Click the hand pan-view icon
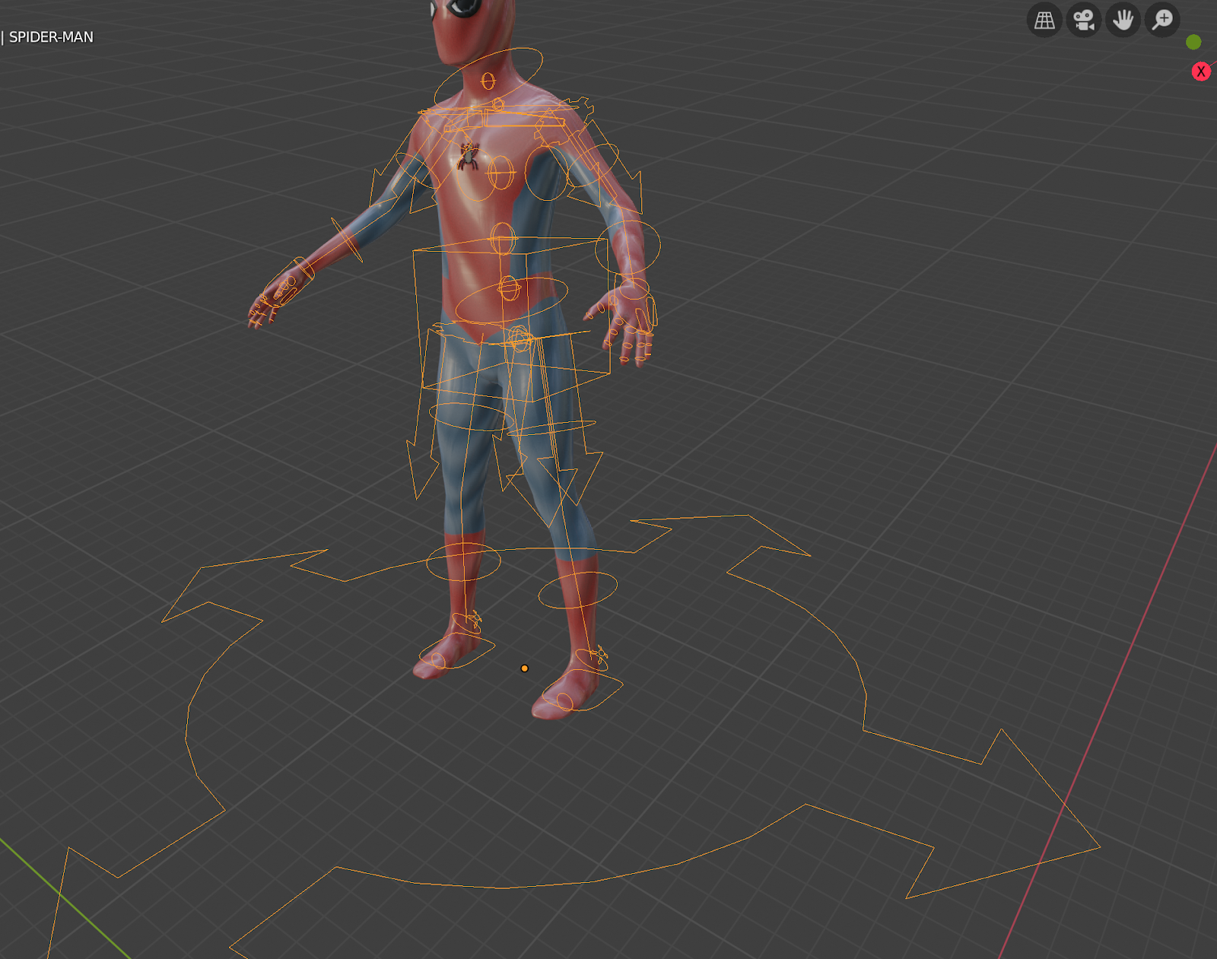The height and width of the screenshot is (959, 1217). [1123, 20]
